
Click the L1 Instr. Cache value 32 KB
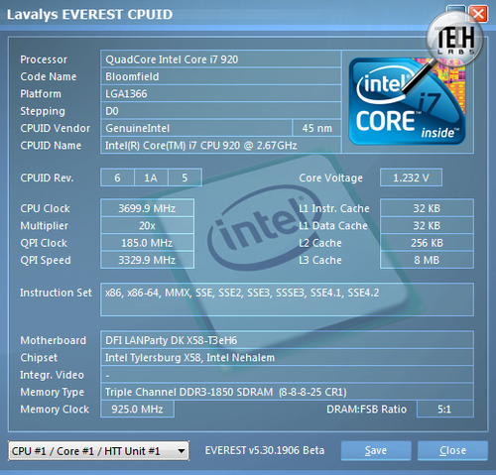pos(427,208)
